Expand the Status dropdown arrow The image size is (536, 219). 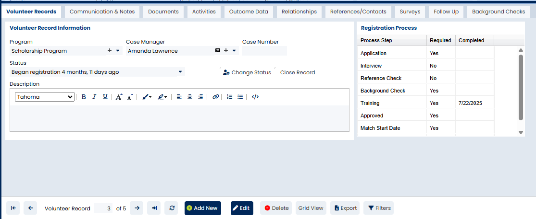click(180, 72)
